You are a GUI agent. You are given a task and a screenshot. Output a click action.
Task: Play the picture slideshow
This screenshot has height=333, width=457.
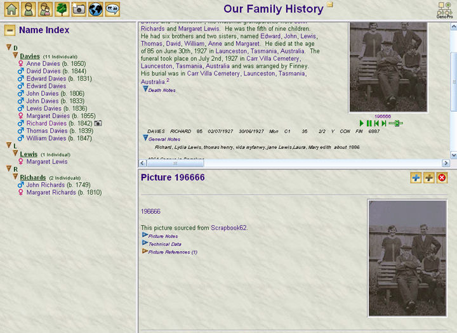(x=362, y=123)
